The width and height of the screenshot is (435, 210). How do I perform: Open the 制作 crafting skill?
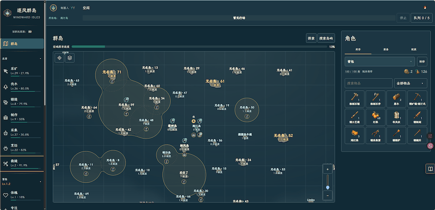click(22, 117)
